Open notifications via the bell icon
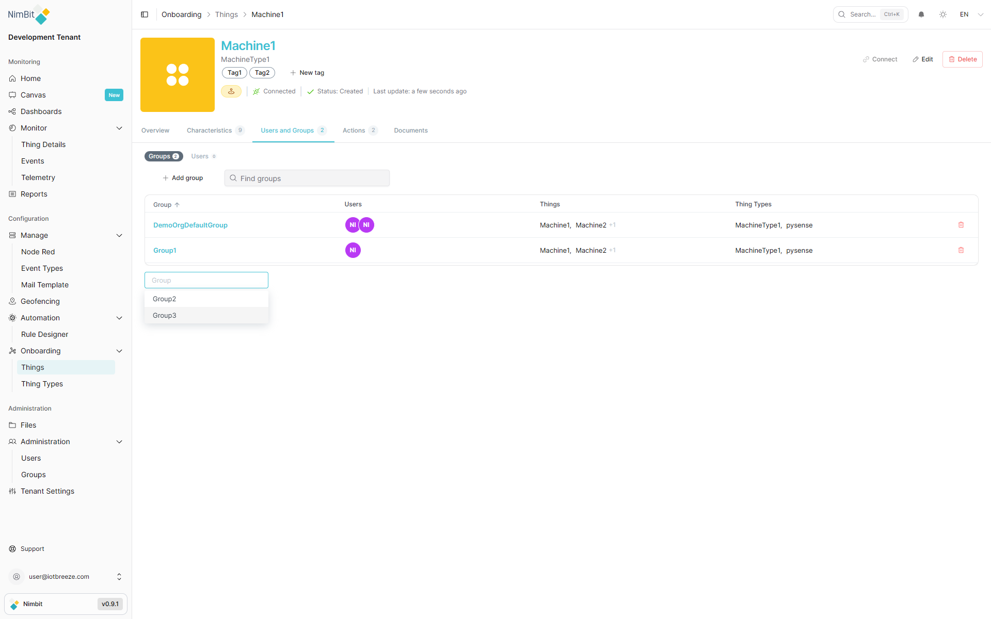 coord(921,14)
